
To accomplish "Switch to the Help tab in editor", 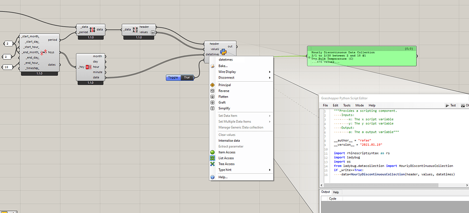I will [336, 192].
